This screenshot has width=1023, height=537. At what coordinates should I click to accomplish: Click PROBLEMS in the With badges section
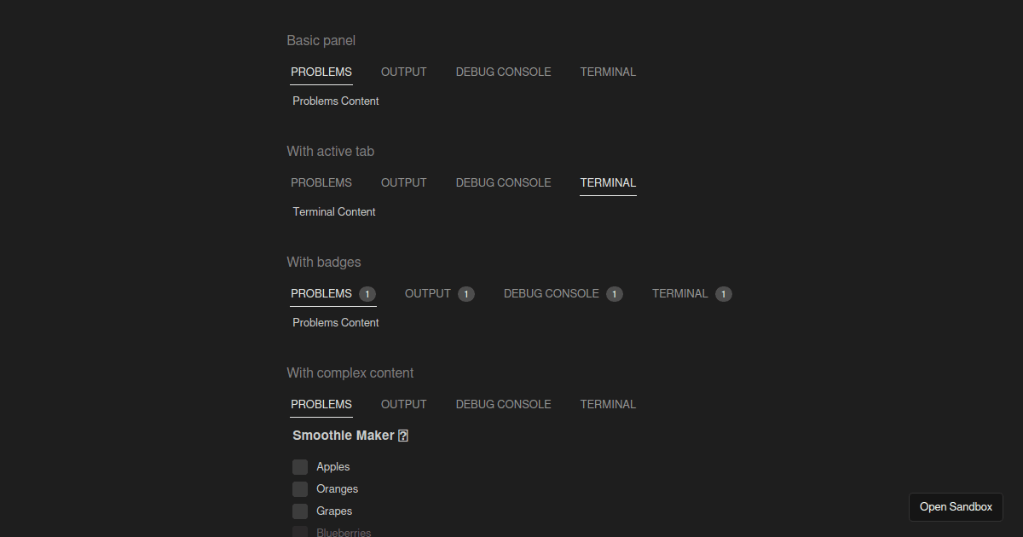[321, 293]
